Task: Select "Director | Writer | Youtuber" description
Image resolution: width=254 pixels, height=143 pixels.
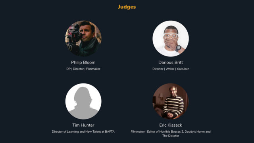Action: click(171, 69)
